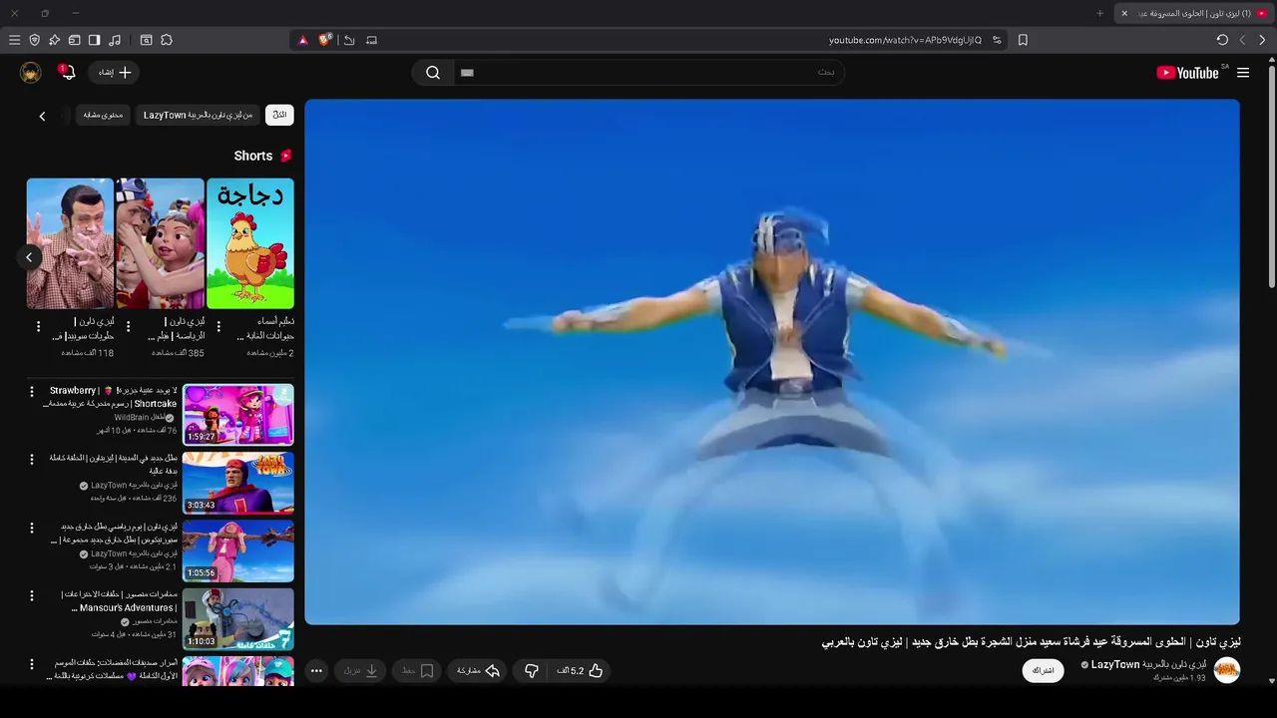This screenshot has height=718, width=1277.
Task: Open site settings tune icon in address bar
Action: 997,40
